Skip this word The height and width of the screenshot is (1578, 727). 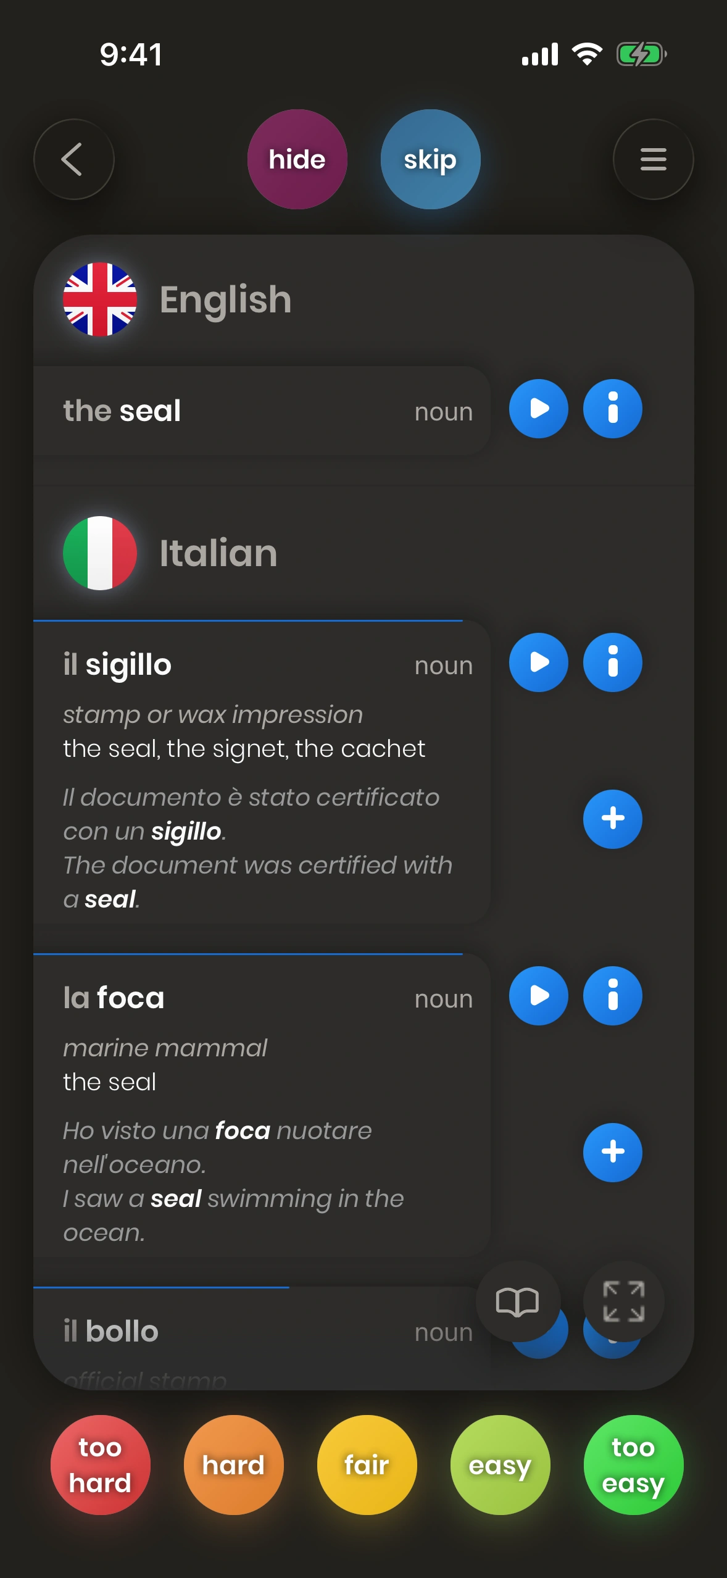[430, 159]
